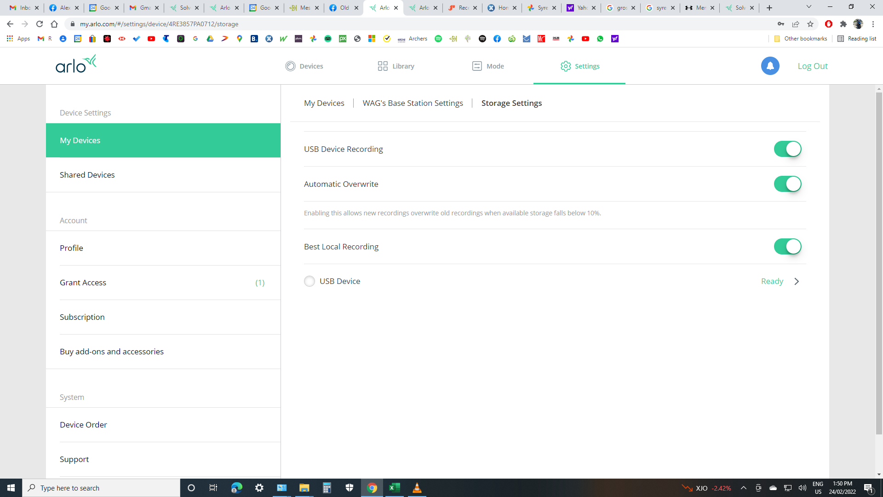Open the My Devices breadcrumb tab

[324, 103]
